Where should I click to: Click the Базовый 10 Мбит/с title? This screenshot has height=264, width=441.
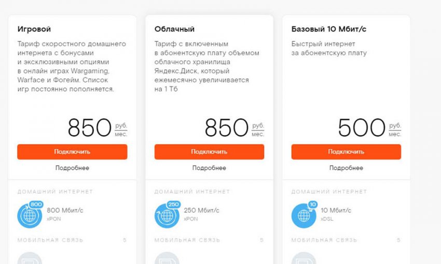[329, 29]
